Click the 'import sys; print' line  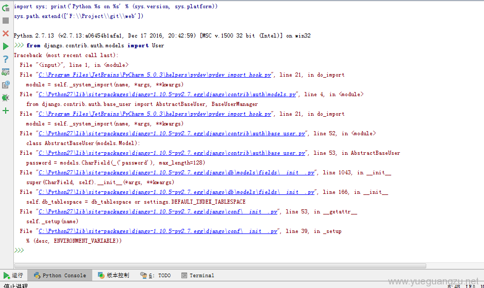[116, 7]
